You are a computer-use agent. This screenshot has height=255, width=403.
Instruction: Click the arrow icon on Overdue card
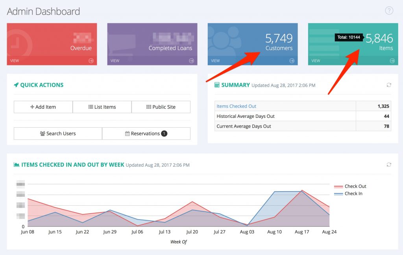91,61
